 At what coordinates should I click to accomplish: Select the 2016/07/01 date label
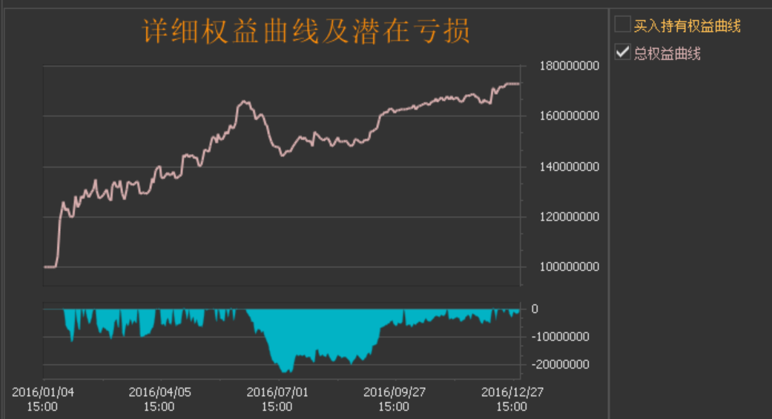coord(277,392)
